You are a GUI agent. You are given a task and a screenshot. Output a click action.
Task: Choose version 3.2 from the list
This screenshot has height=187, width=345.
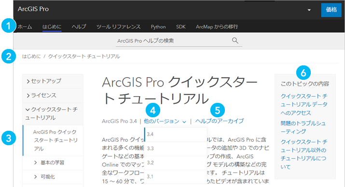click(176, 162)
